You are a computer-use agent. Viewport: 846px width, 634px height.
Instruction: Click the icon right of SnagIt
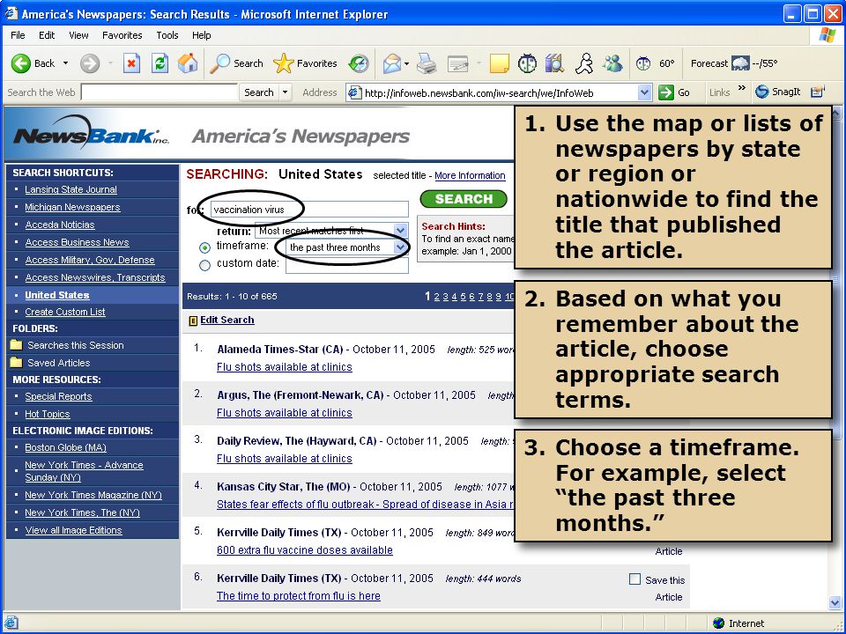818,92
